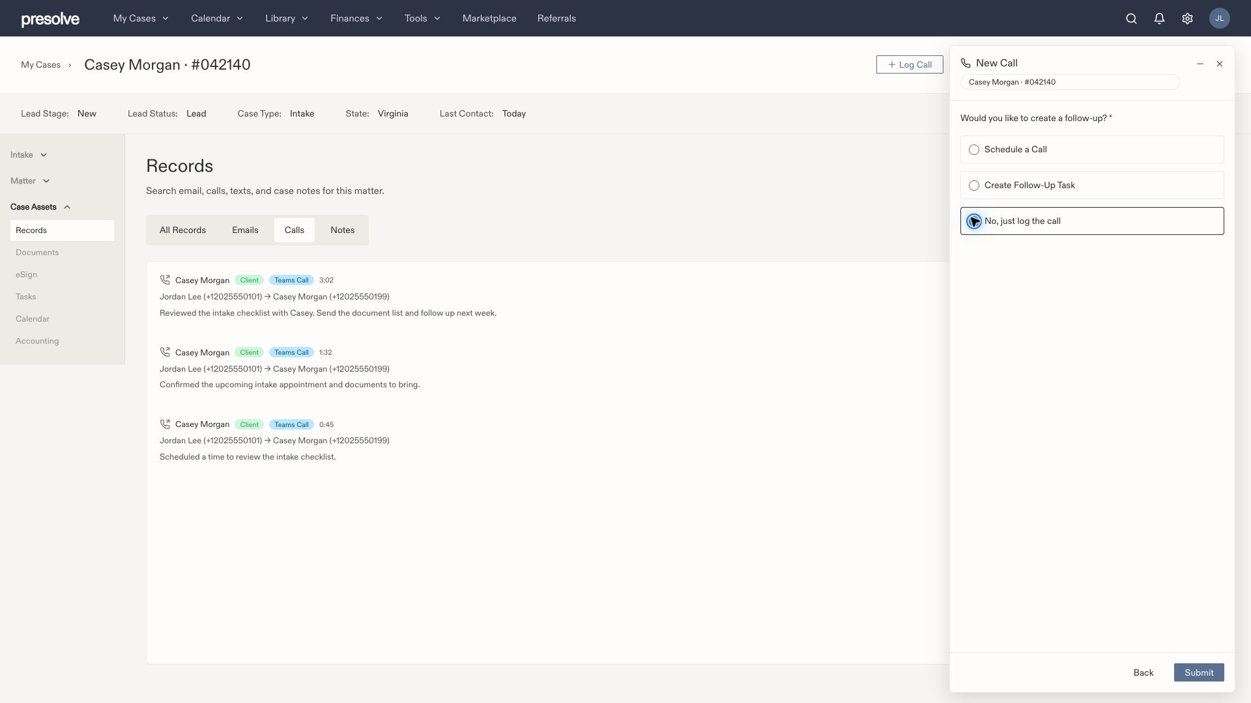Click Client badge on 3:02 call
1251x703 pixels.
[x=250, y=280]
